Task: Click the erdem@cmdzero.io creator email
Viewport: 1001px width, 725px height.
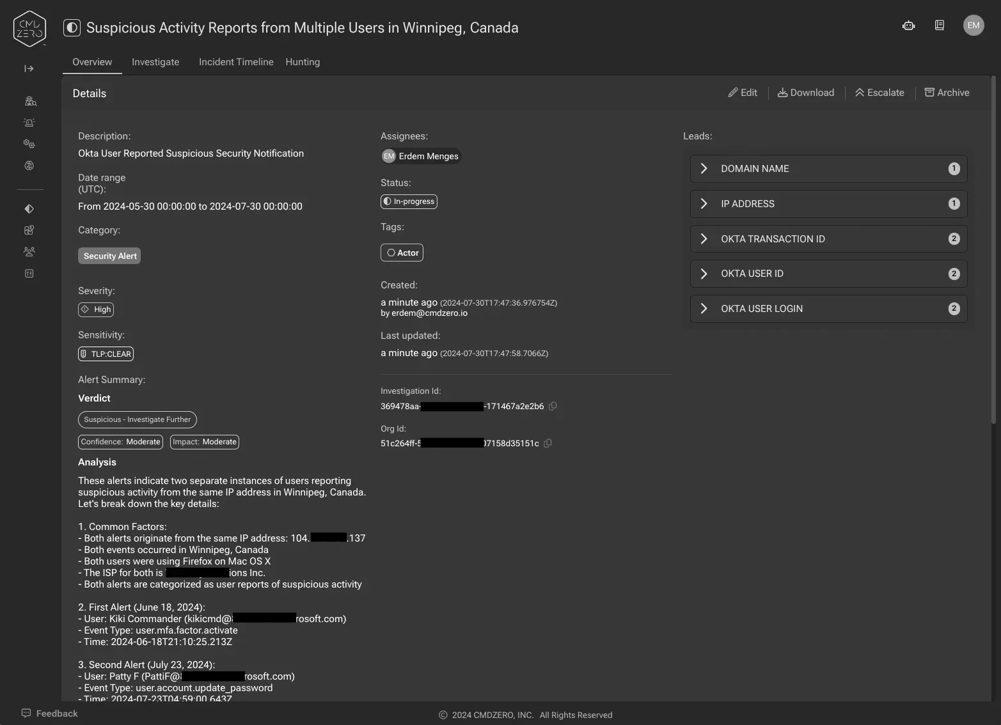Action: 429,313
